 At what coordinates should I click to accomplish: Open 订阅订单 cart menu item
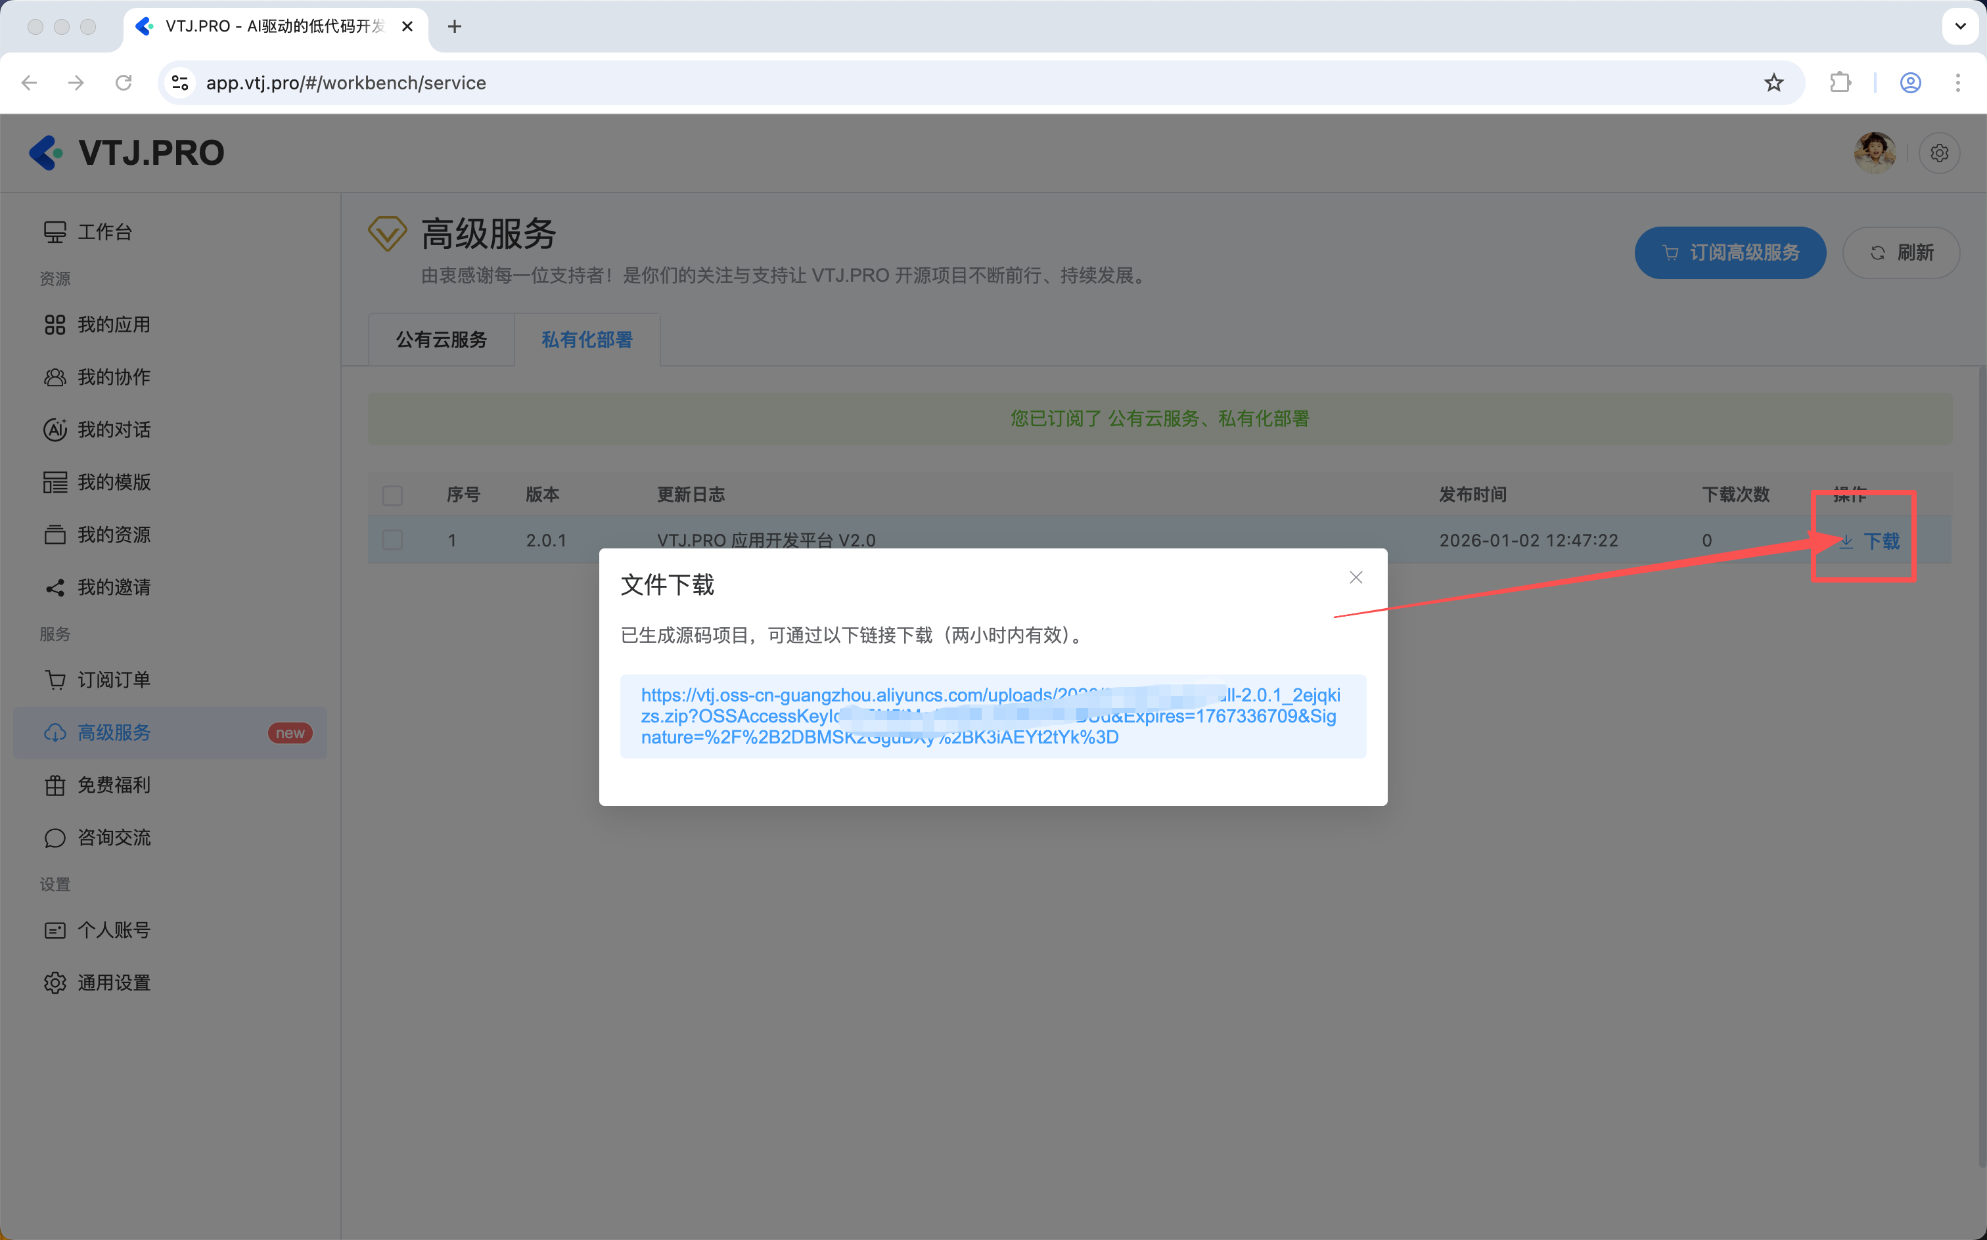(113, 680)
